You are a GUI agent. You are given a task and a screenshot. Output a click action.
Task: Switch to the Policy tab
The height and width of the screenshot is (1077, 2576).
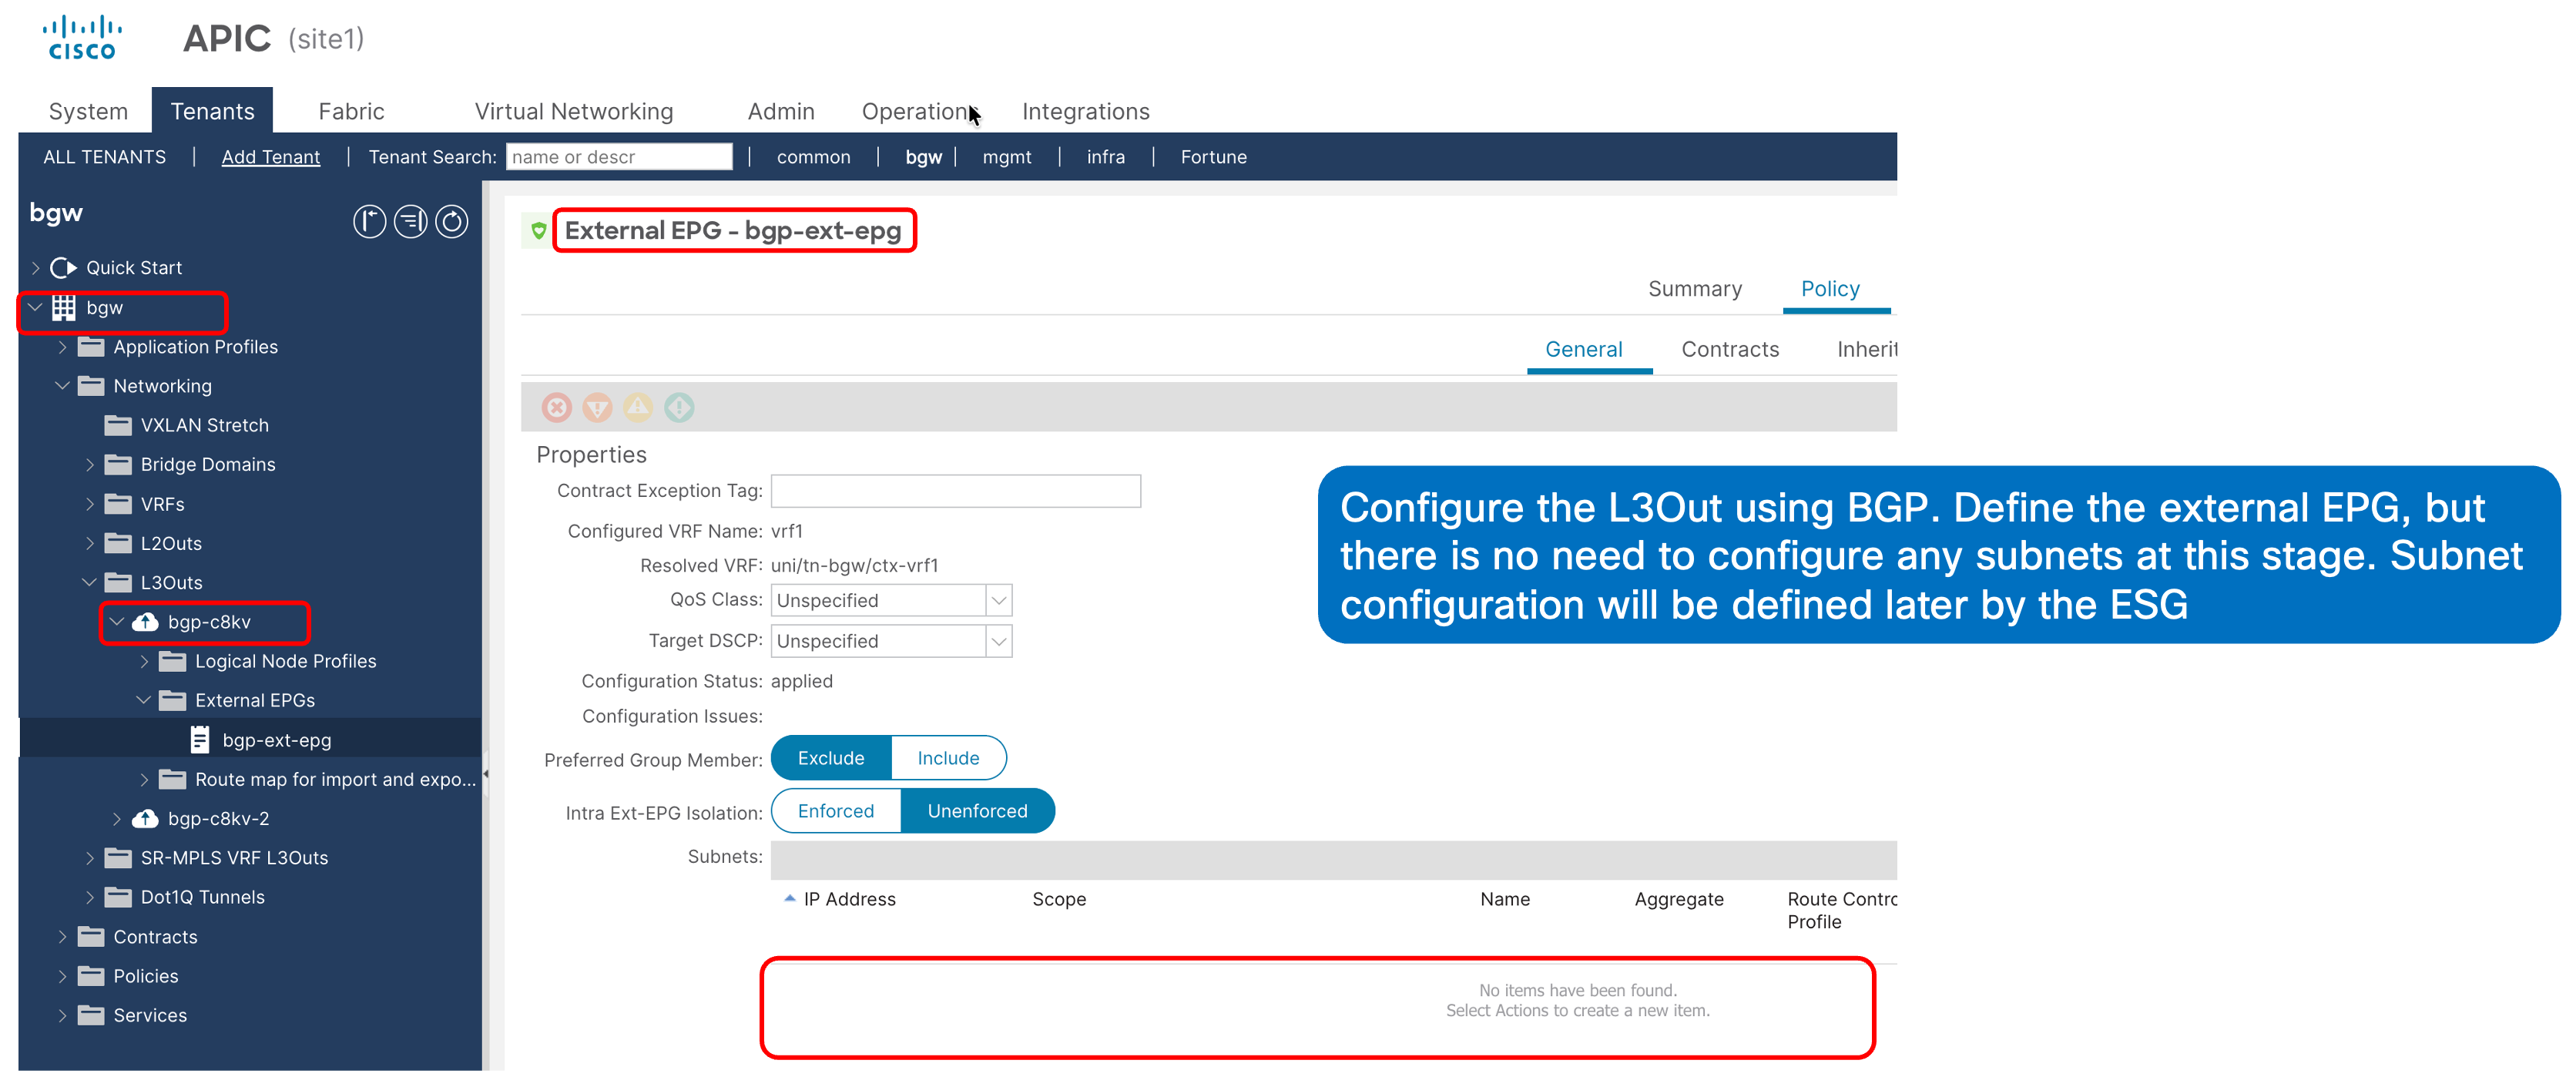point(1830,289)
